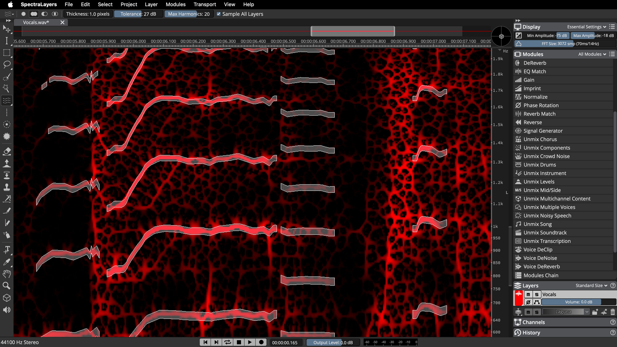Click the add new audio layer icon
Viewport: 617px width, 347px height.
pos(604,312)
